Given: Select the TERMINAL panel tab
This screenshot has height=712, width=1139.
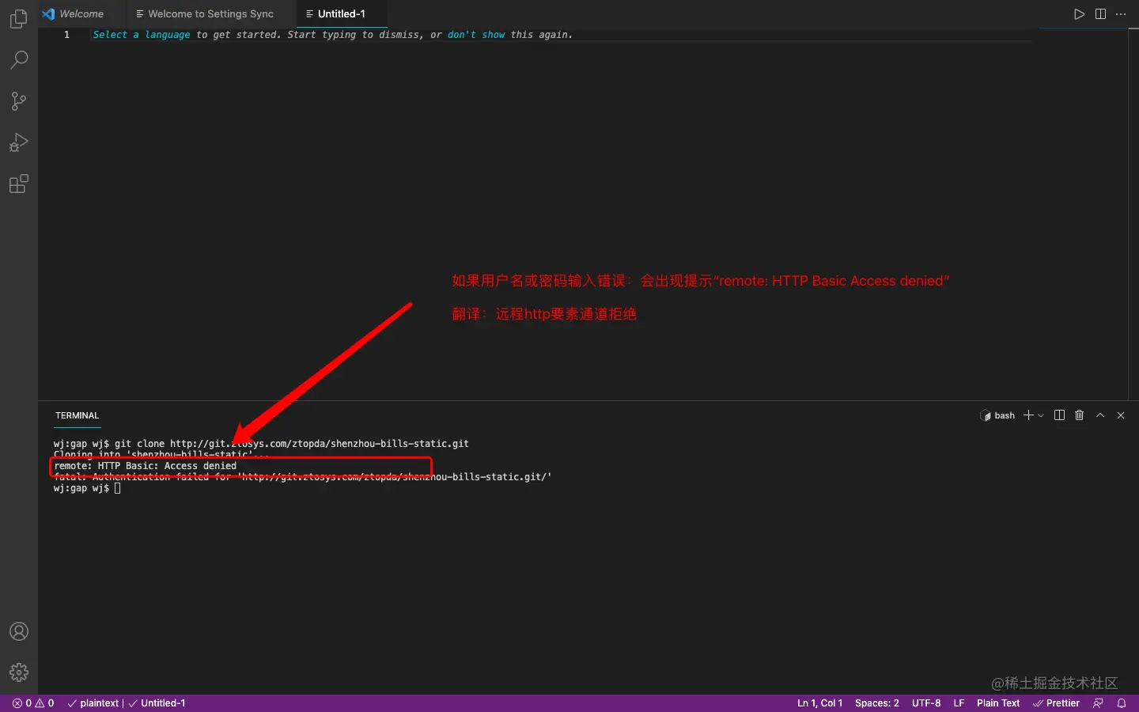Looking at the screenshot, I should pos(77,415).
